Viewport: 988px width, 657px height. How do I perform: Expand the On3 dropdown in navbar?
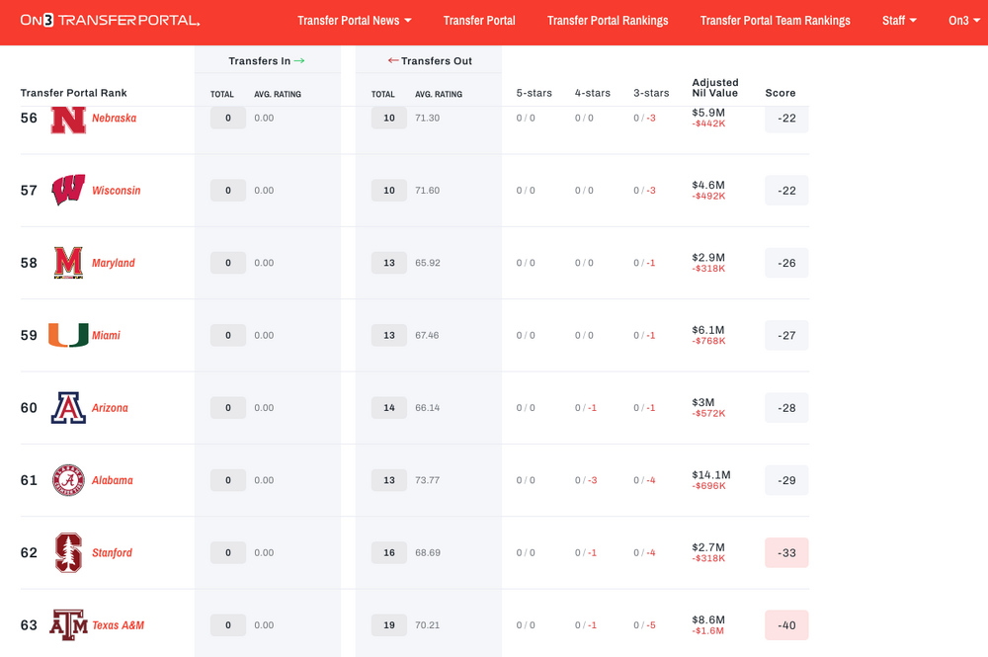click(x=964, y=21)
